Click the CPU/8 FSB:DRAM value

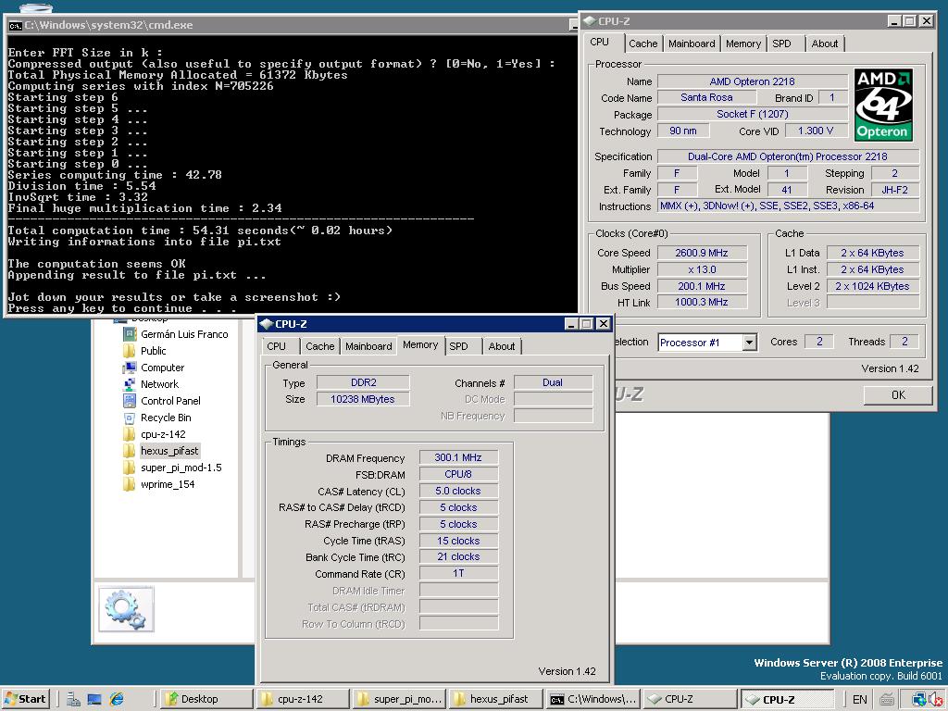(458, 475)
